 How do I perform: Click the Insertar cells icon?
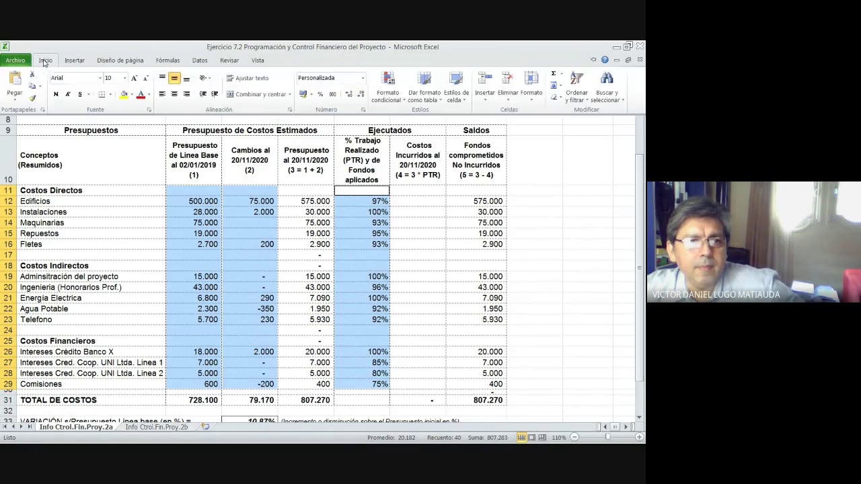click(x=485, y=79)
